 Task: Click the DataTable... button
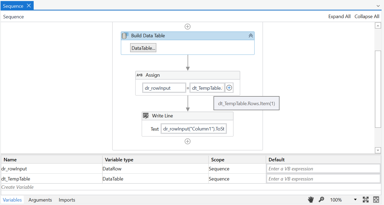tap(143, 48)
